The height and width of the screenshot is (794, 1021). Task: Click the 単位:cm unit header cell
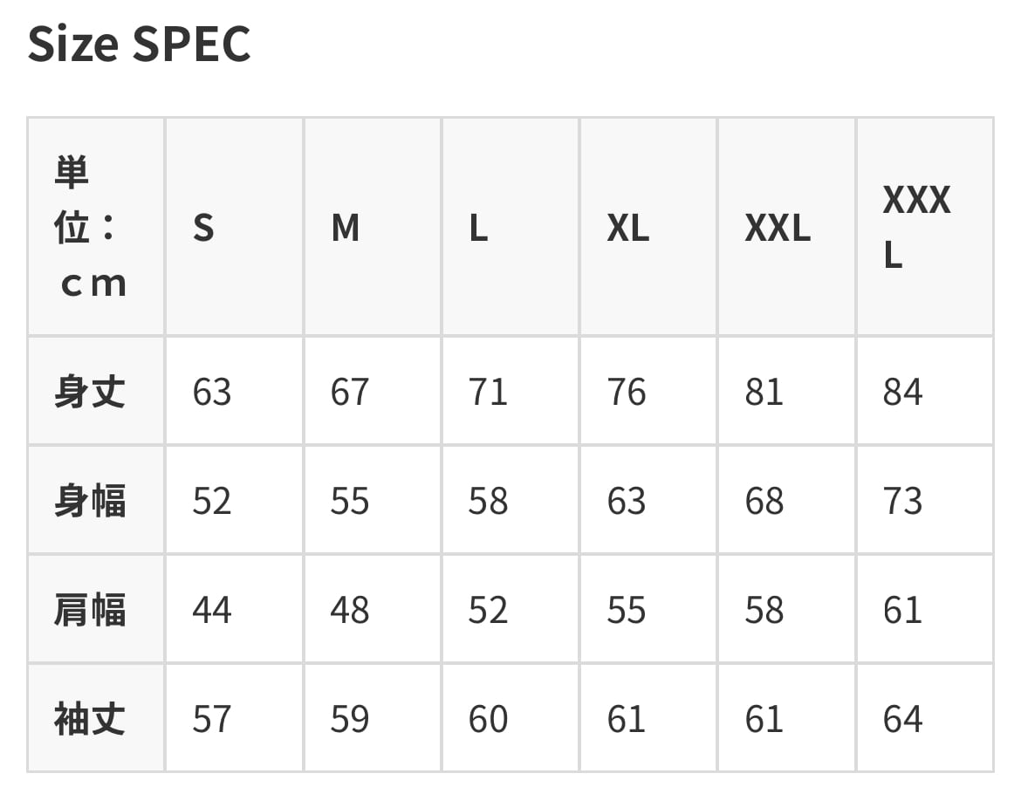click(92, 228)
